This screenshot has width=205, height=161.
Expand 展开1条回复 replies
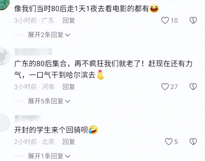click(49, 156)
